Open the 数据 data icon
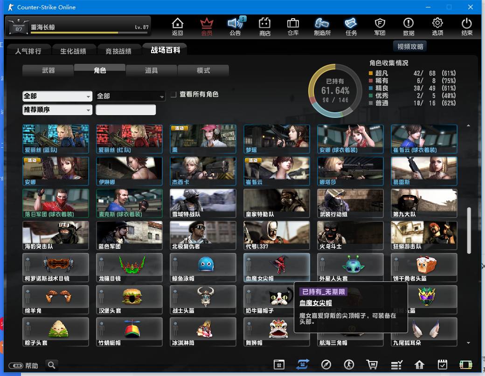 409,27
